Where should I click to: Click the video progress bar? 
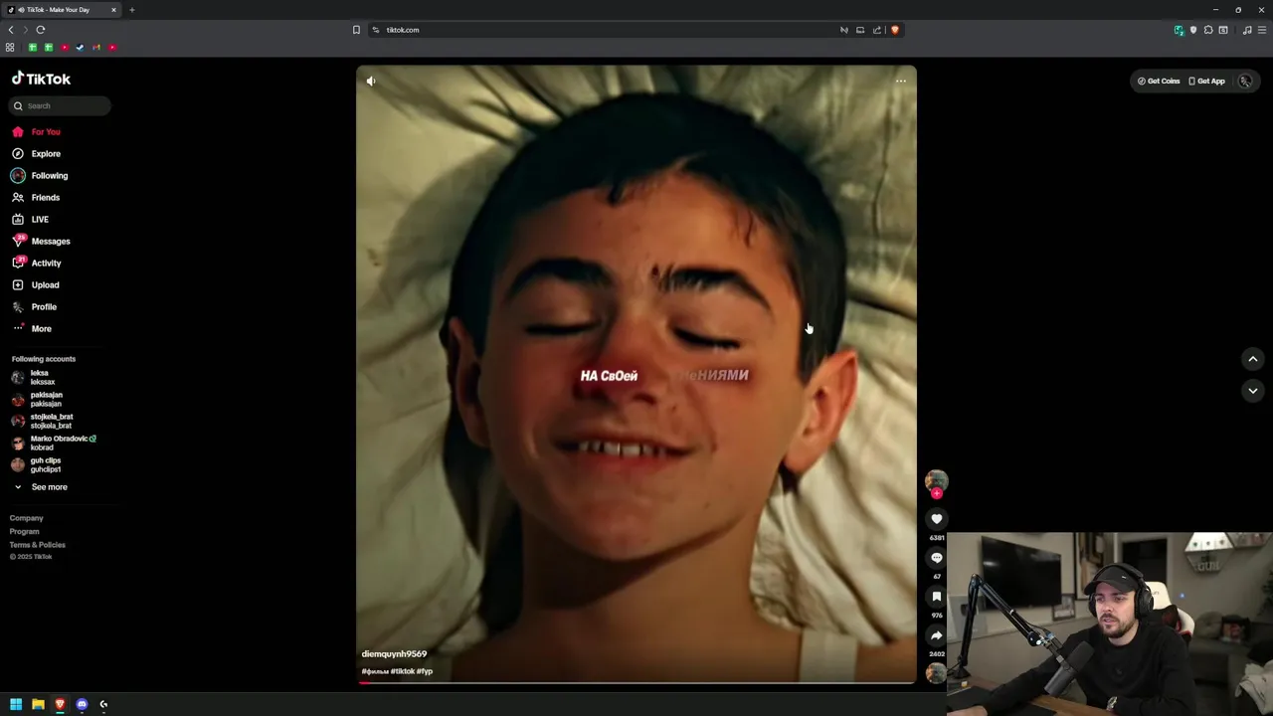coord(636,682)
